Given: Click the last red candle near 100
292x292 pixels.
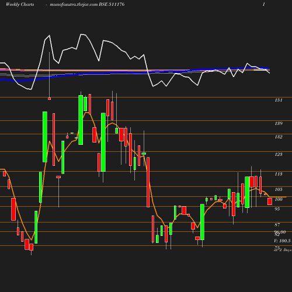Looking at the screenshot, I should [270, 201].
